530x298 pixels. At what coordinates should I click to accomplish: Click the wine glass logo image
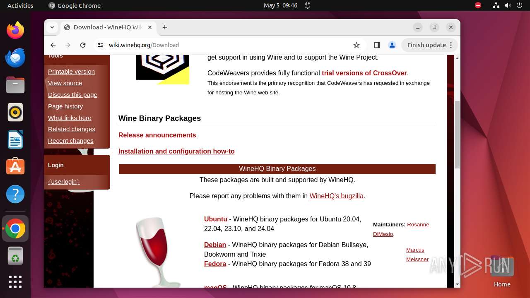(158, 252)
